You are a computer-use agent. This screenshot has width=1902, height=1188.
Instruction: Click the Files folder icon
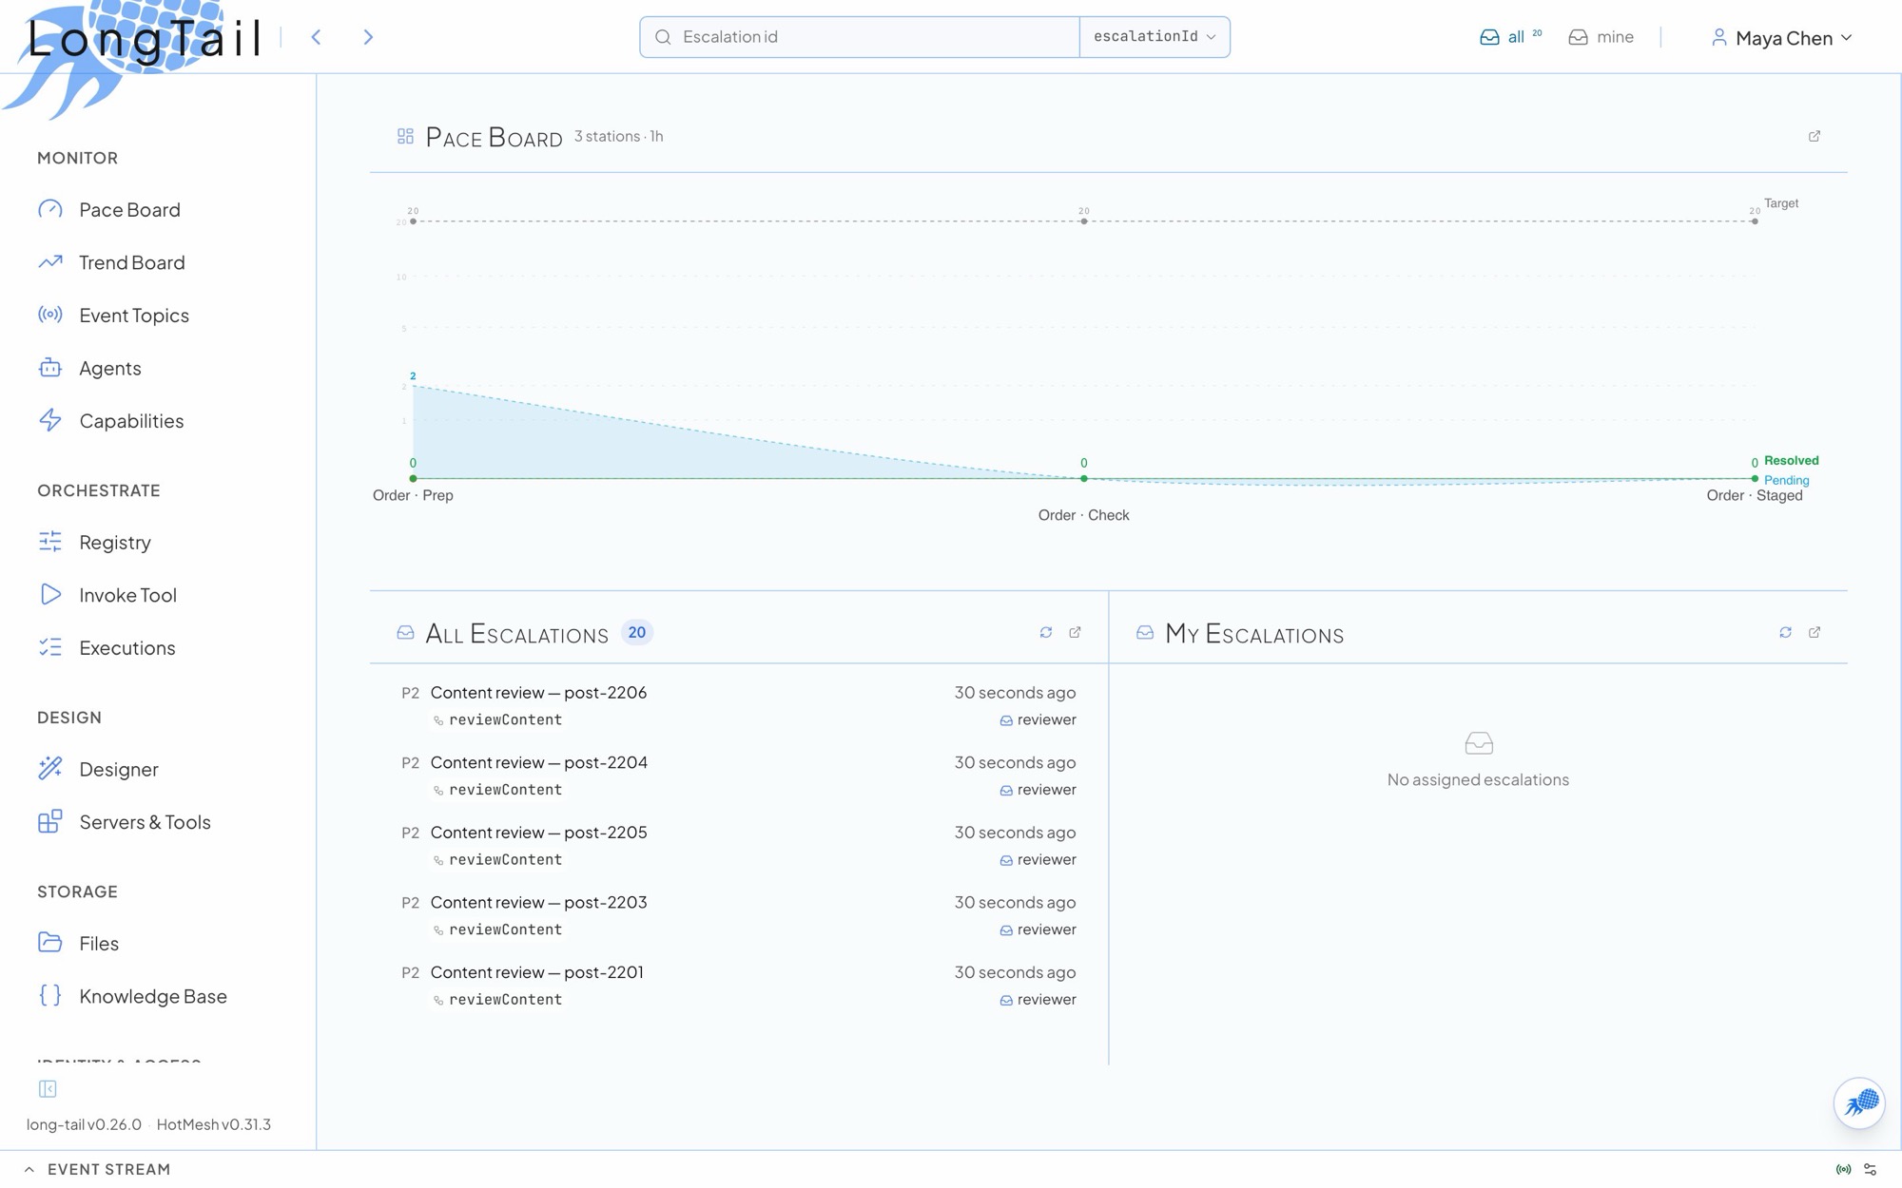point(50,943)
